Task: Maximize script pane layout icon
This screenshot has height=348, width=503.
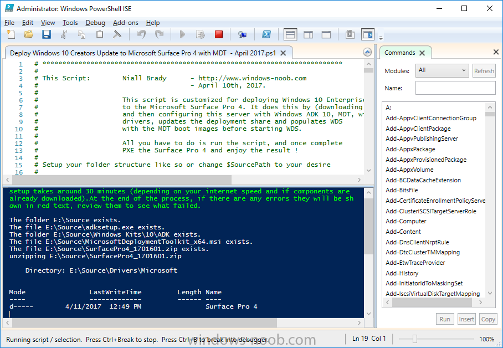Action: point(326,34)
